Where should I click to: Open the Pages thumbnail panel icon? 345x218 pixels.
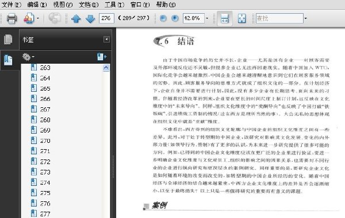coord(9,40)
